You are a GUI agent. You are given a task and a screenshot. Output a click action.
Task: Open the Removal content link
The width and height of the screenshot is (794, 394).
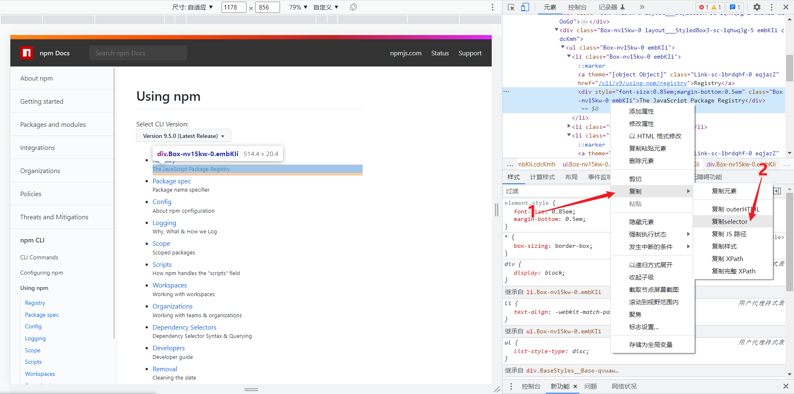click(165, 369)
